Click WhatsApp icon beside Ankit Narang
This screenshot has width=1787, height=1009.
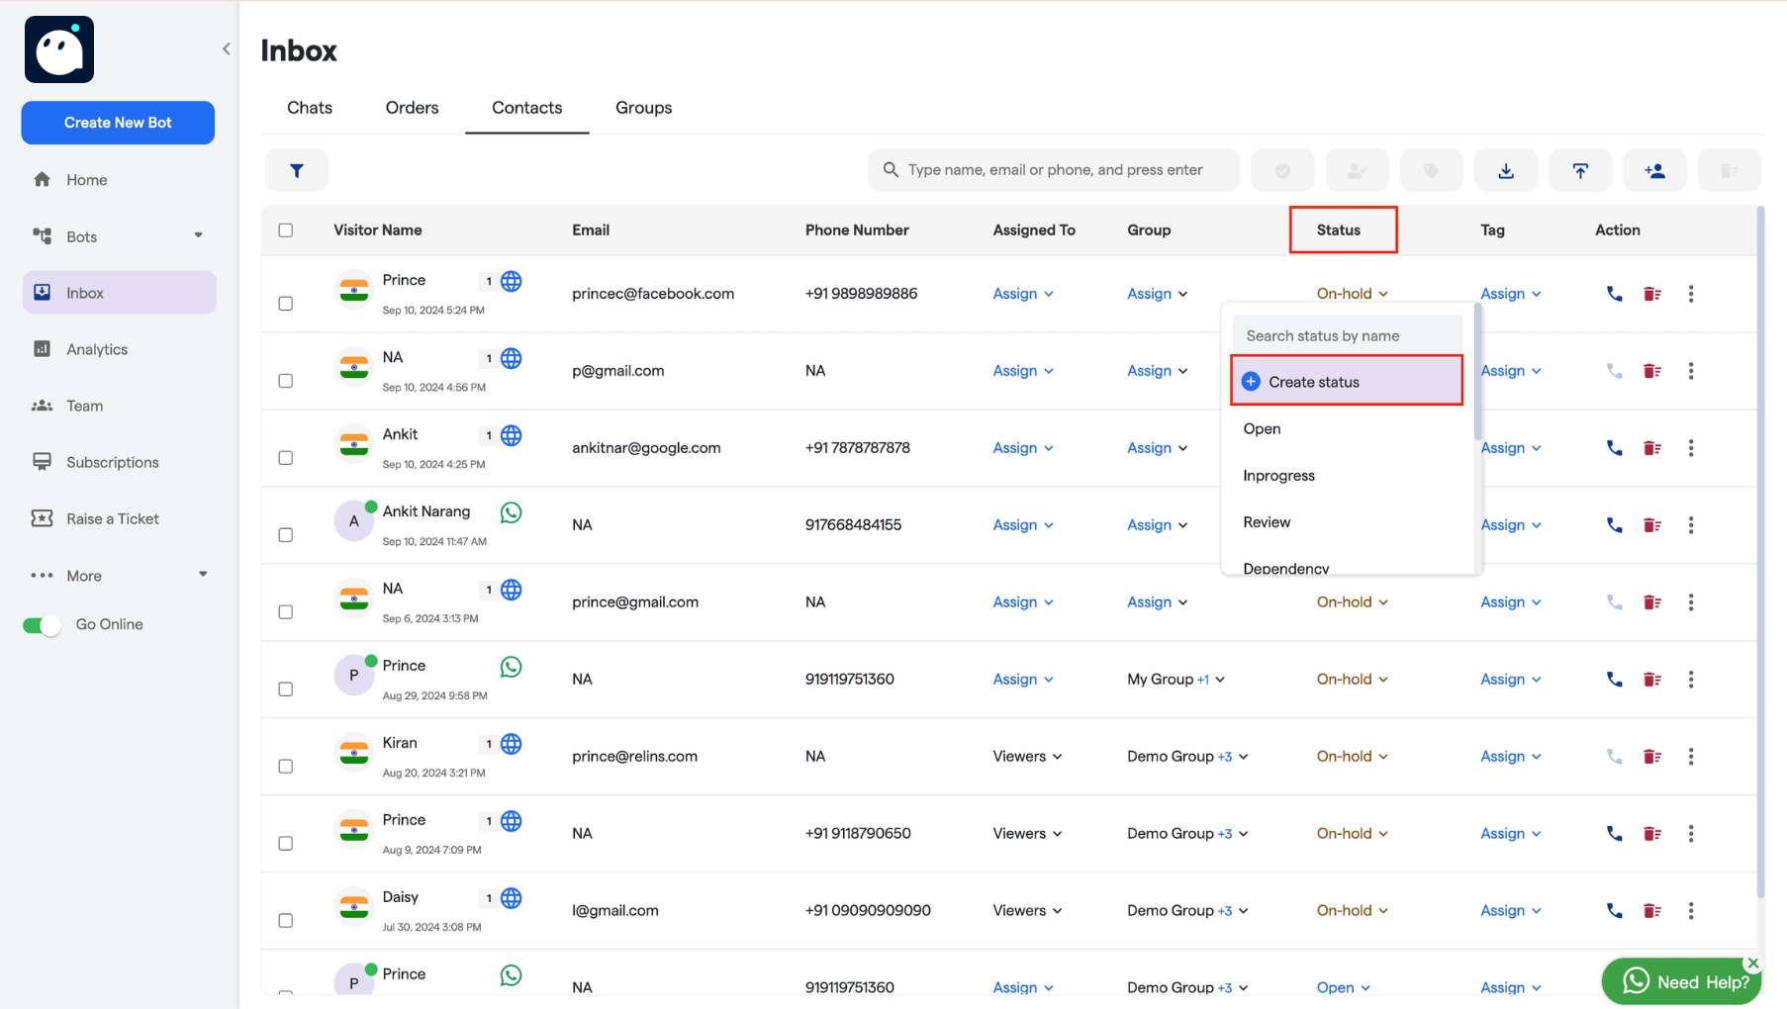[511, 512]
